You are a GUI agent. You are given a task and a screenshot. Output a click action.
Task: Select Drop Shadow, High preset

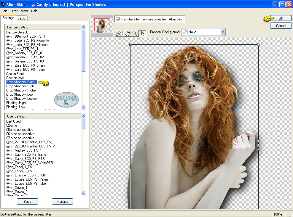point(20,86)
